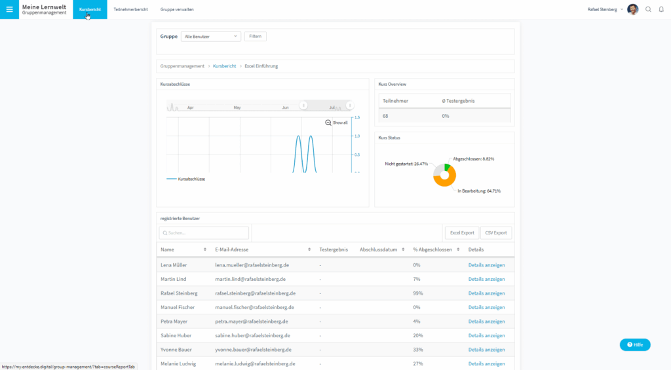671x370 pixels.
Task: Click the search magnifier icon in header
Action: pyautogui.click(x=648, y=9)
